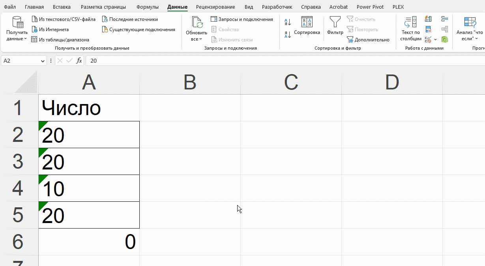Click the green Data Model icon
The height and width of the screenshot is (266, 485).
(445, 39)
